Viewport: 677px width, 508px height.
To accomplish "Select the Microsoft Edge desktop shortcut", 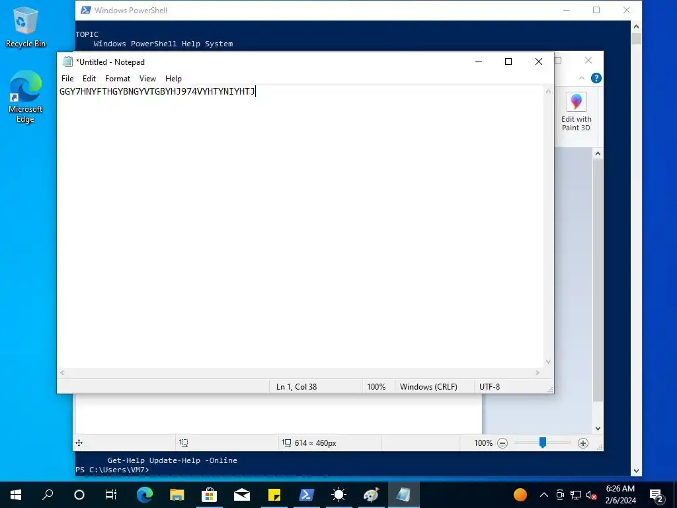I will click(x=25, y=97).
